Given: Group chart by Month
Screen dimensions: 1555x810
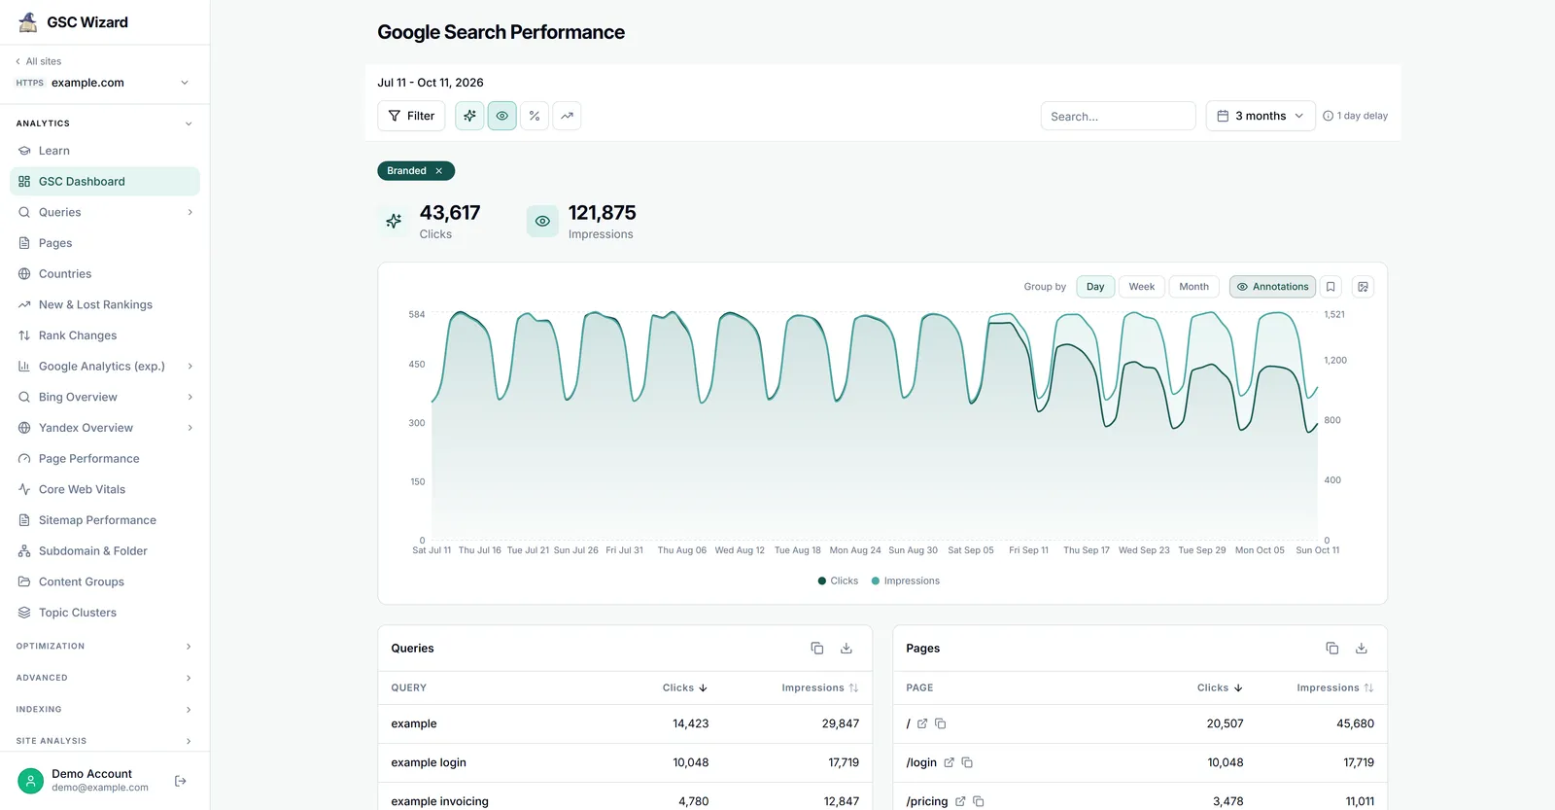Looking at the screenshot, I should pos(1194,287).
